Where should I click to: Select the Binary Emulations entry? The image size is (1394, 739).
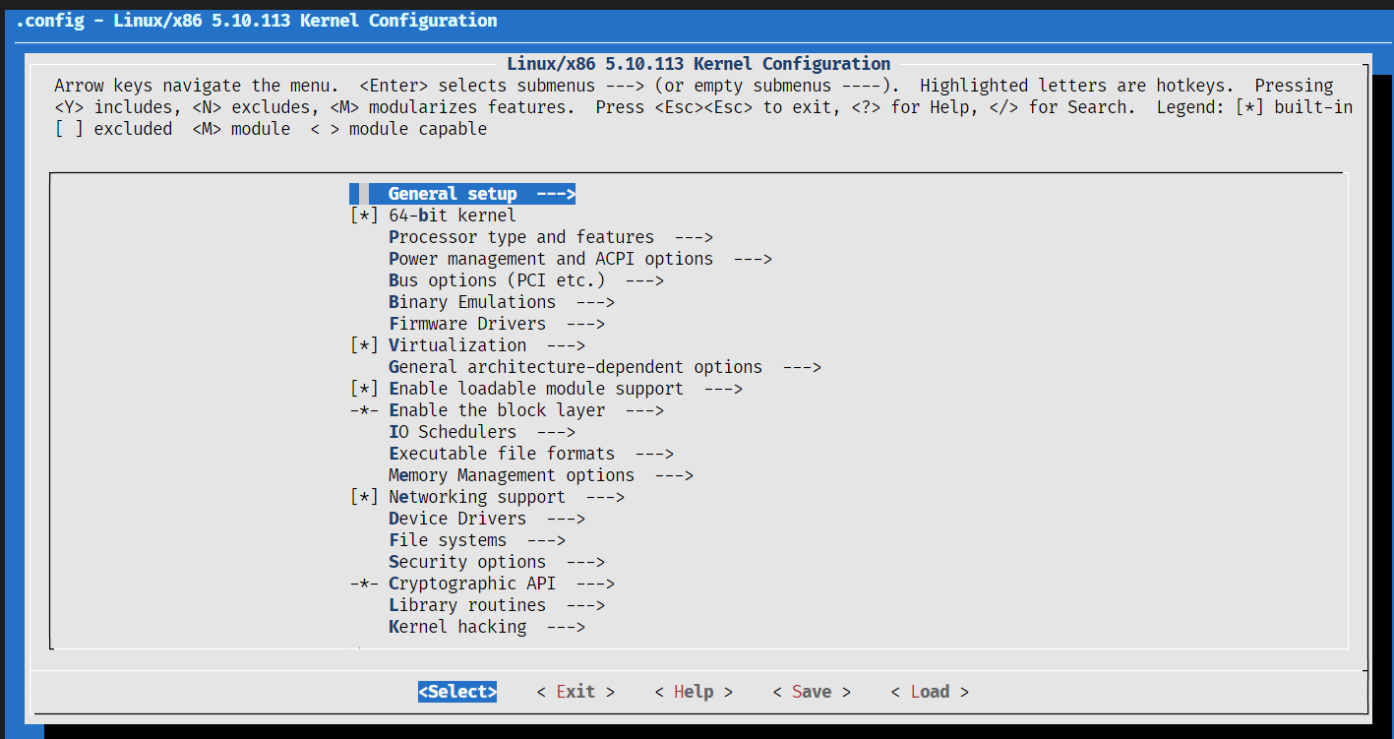pos(471,302)
